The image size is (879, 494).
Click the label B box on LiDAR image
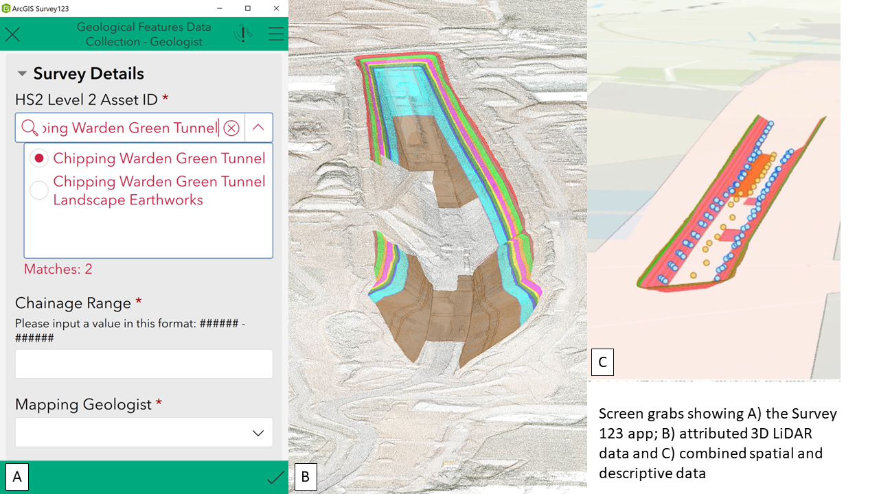click(x=306, y=477)
